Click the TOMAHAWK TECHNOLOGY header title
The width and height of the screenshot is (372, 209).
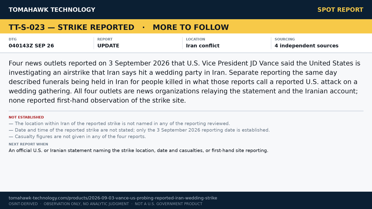coord(52,10)
